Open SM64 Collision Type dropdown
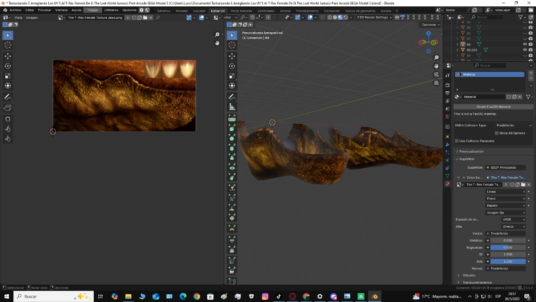536x302 pixels. pos(514,125)
